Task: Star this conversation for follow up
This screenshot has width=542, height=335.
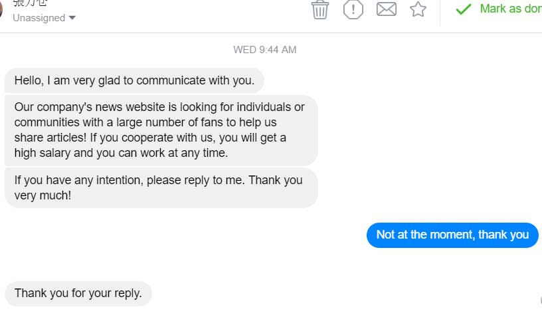Action: pos(418,9)
